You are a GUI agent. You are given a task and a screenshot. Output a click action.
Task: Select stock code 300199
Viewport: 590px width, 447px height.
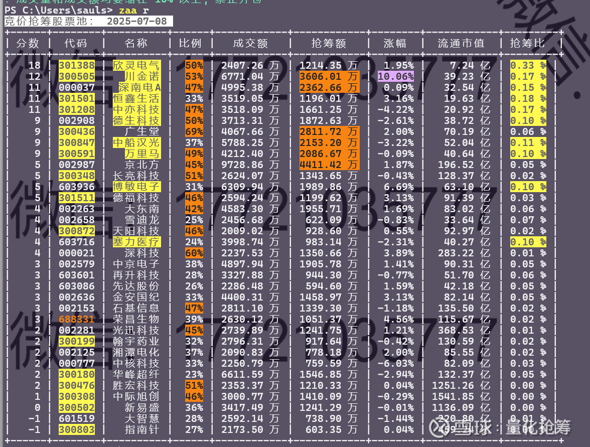click(77, 341)
